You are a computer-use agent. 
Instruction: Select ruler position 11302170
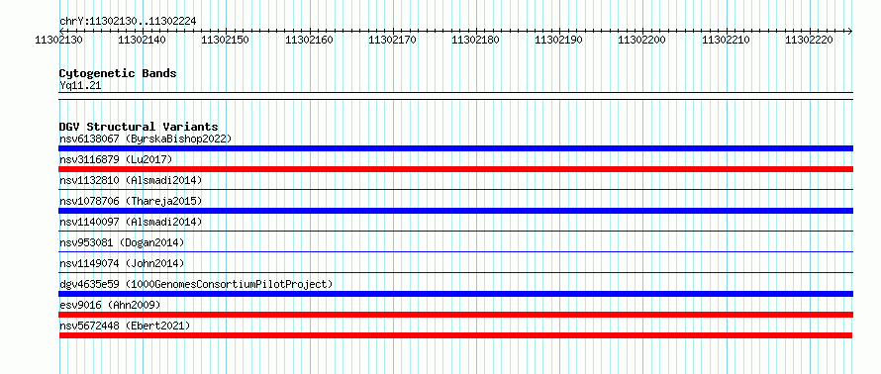pos(392,40)
